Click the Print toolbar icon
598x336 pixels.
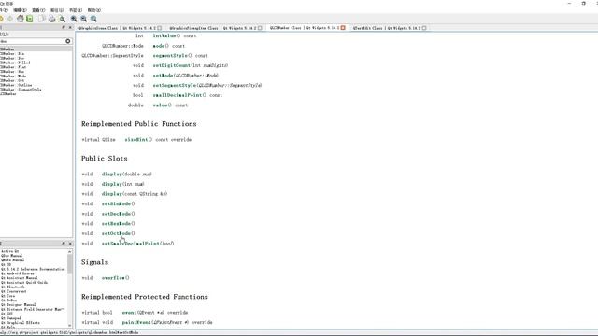click(51, 19)
